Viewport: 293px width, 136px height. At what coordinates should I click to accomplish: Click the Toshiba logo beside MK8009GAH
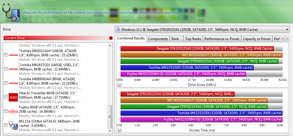(x=13, y=83)
